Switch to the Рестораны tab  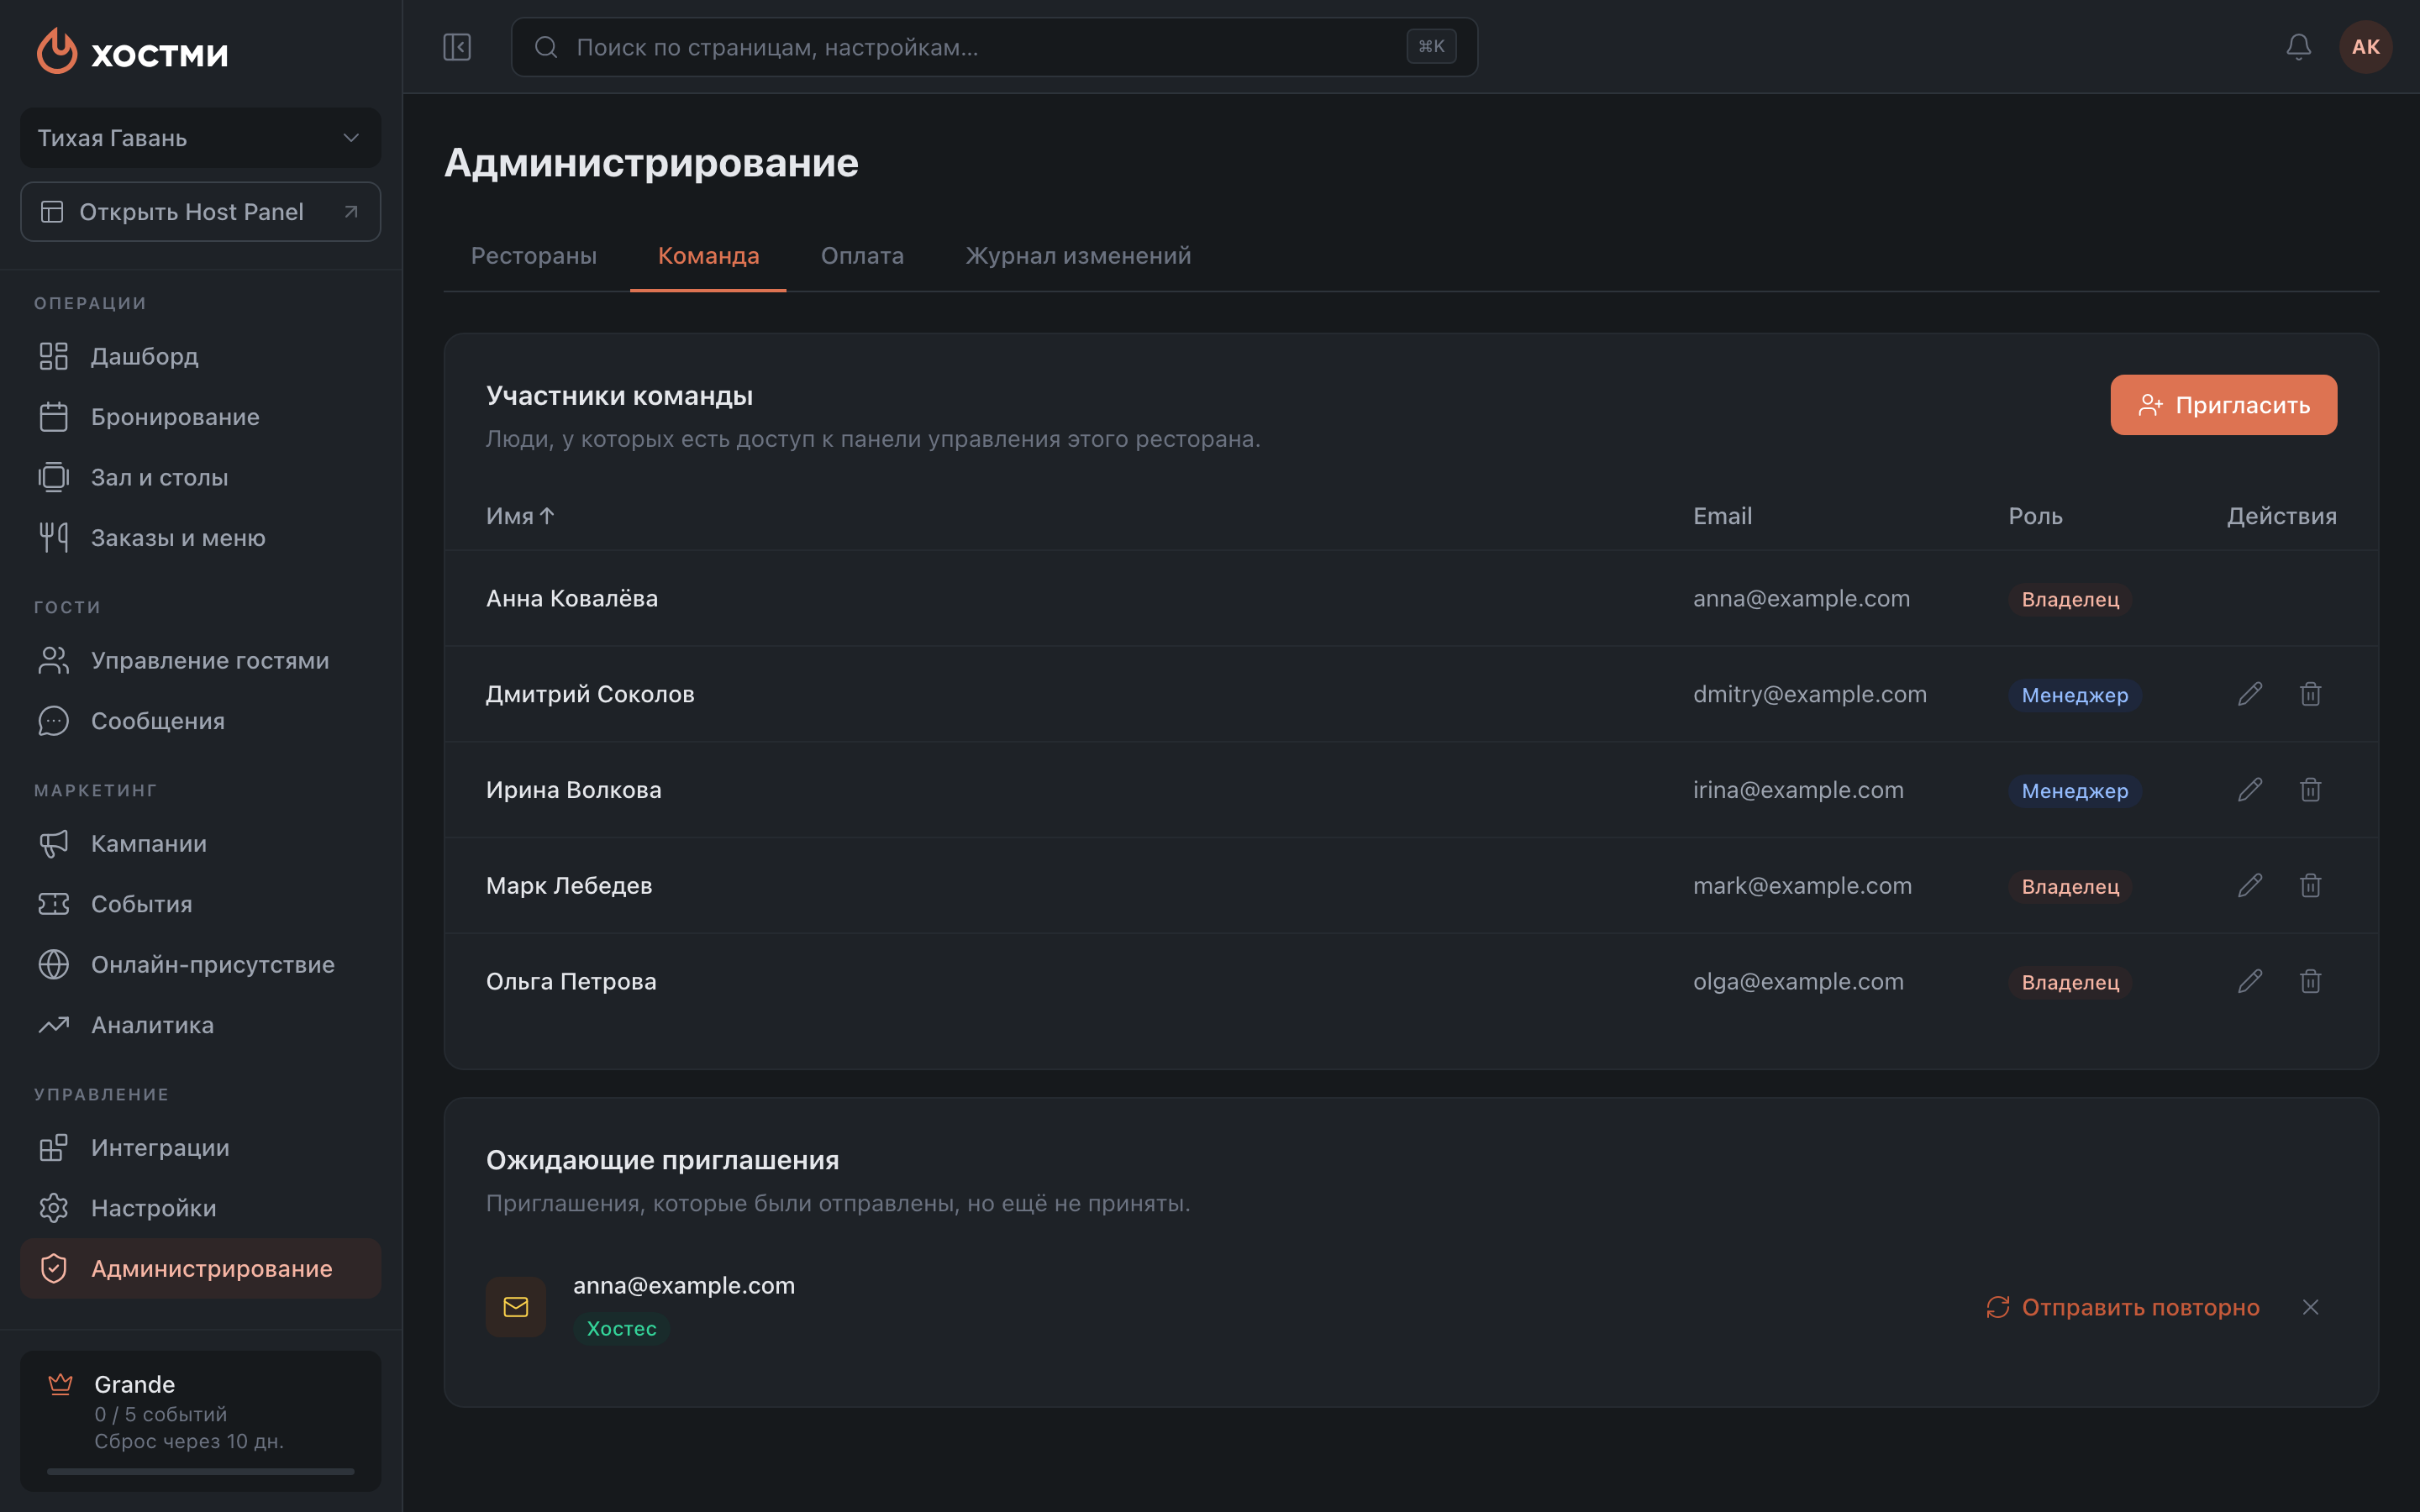[534, 256]
